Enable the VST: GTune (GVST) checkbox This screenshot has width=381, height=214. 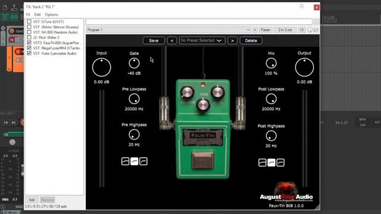click(29, 21)
